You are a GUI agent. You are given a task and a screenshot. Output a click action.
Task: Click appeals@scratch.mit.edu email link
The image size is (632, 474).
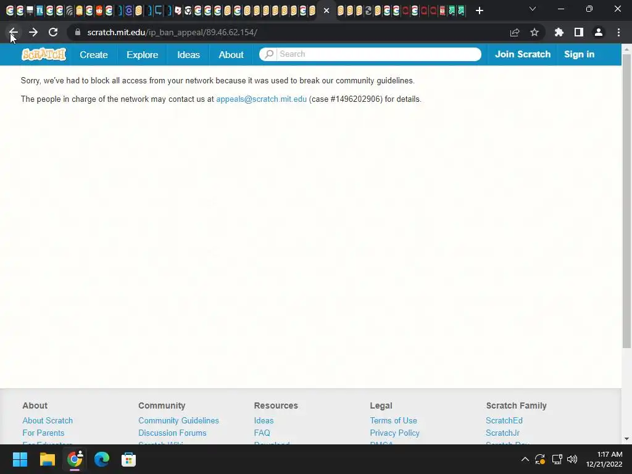point(261,99)
